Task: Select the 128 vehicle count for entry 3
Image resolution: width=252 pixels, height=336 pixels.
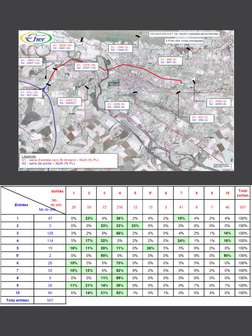Action: [x=50, y=233]
